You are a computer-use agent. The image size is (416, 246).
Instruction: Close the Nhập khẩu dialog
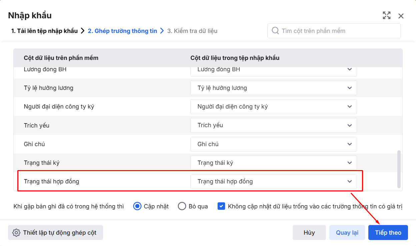point(401,16)
